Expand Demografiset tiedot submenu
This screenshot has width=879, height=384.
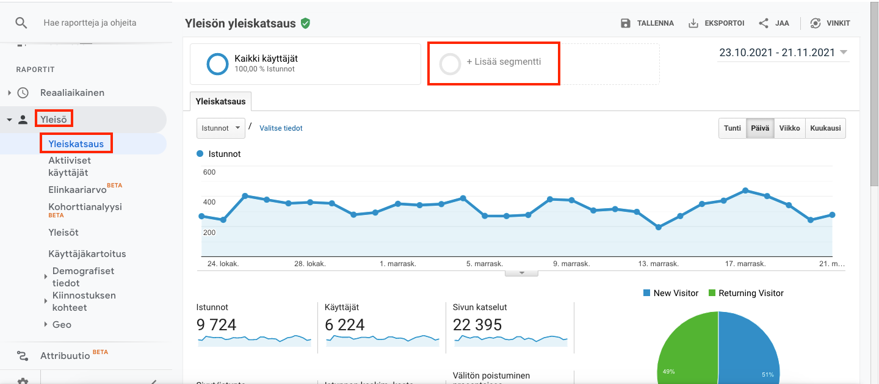click(46, 277)
